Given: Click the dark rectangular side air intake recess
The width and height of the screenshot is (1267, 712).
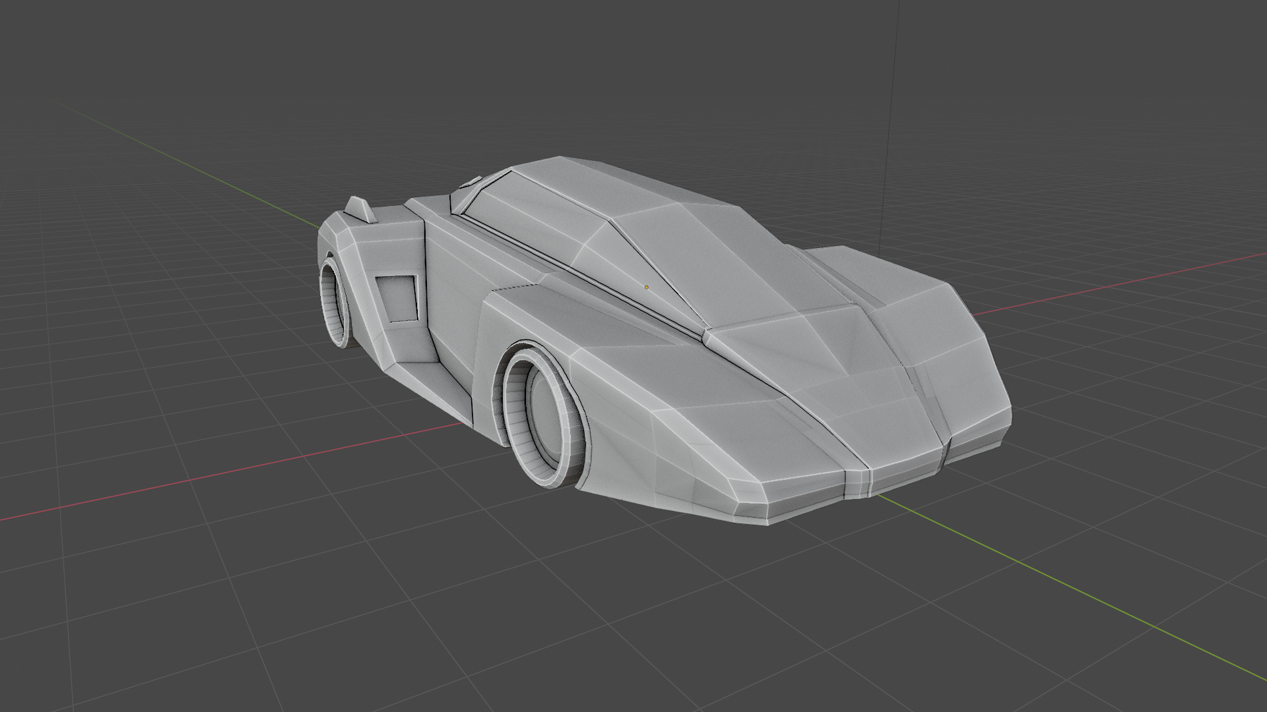Looking at the screenshot, I should [399, 298].
